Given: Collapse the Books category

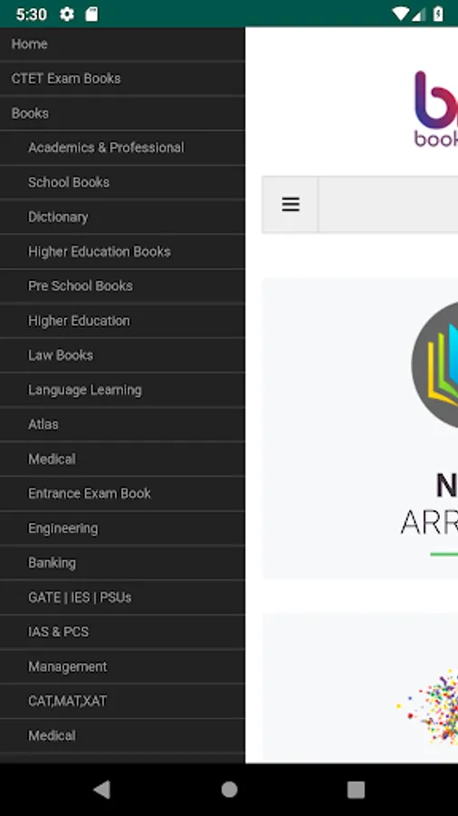Looking at the screenshot, I should 122,113.
